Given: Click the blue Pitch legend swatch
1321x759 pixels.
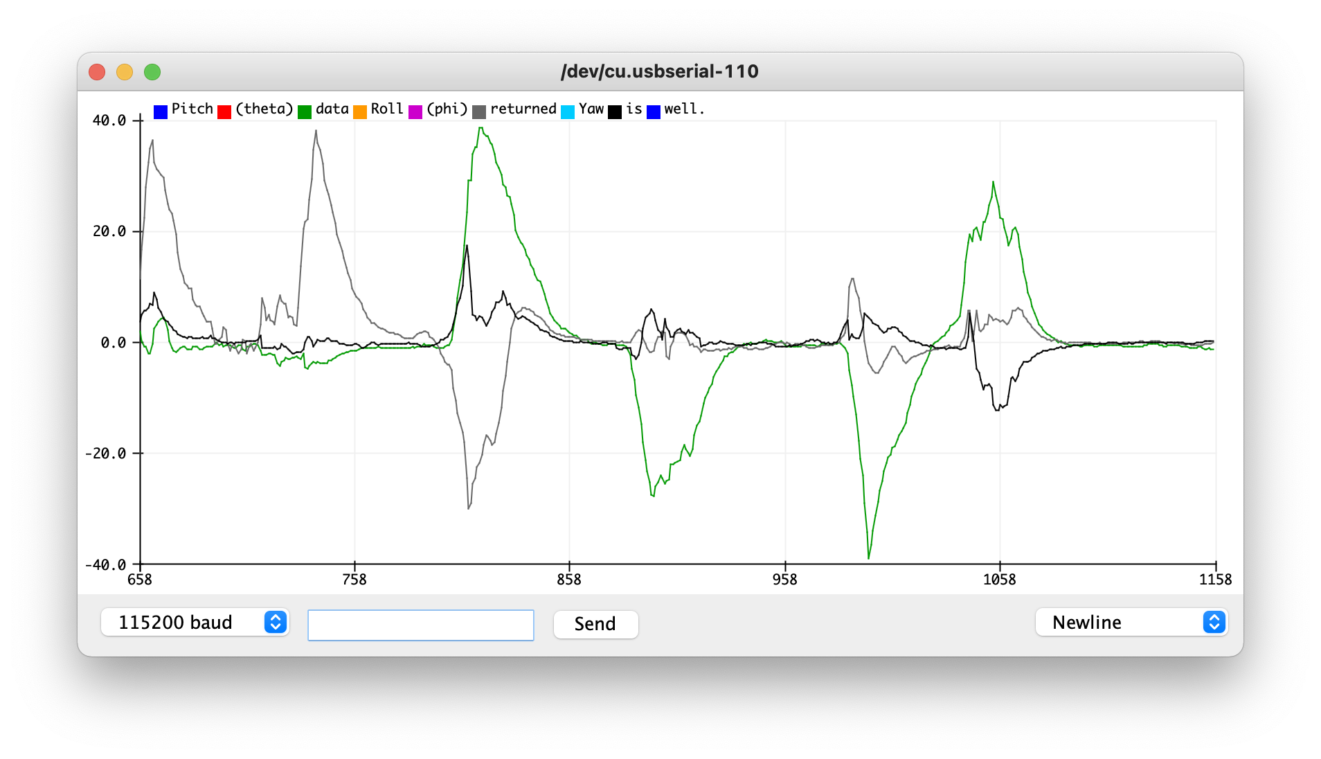Looking at the screenshot, I should pos(161,112).
